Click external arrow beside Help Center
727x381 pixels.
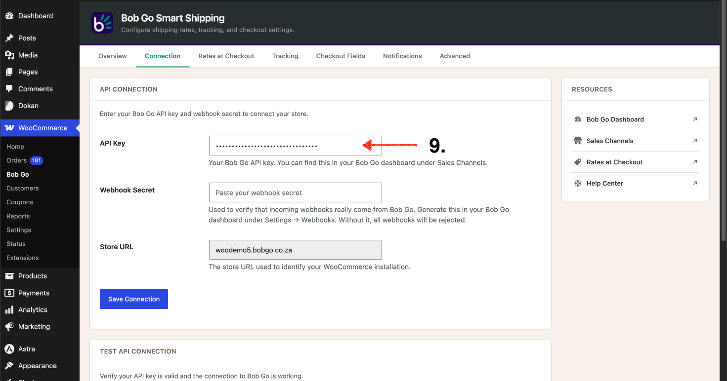695,183
